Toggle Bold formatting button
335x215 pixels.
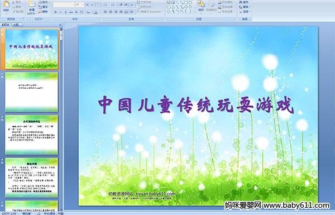(55, 12)
